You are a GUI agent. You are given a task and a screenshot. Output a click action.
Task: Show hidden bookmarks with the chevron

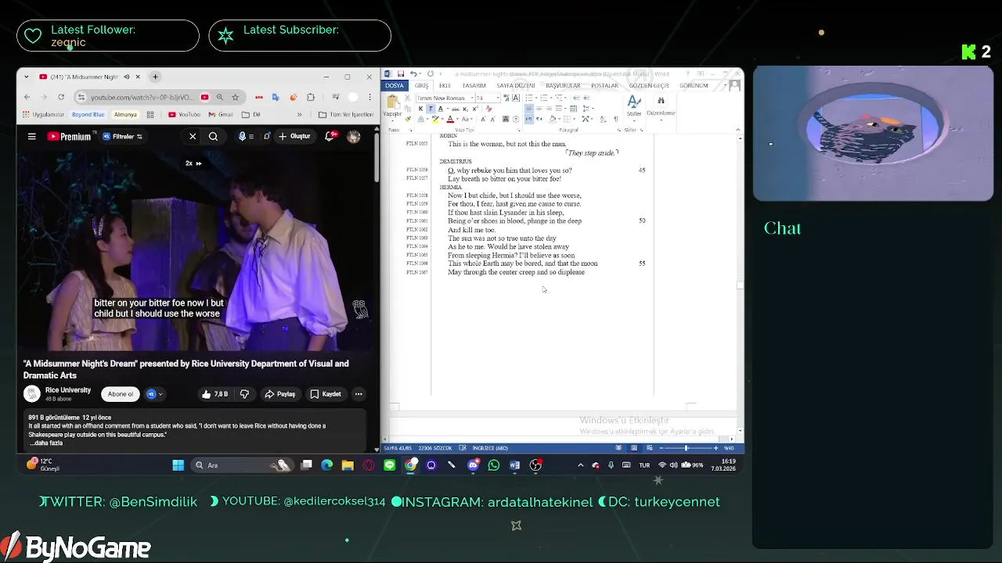(x=299, y=114)
